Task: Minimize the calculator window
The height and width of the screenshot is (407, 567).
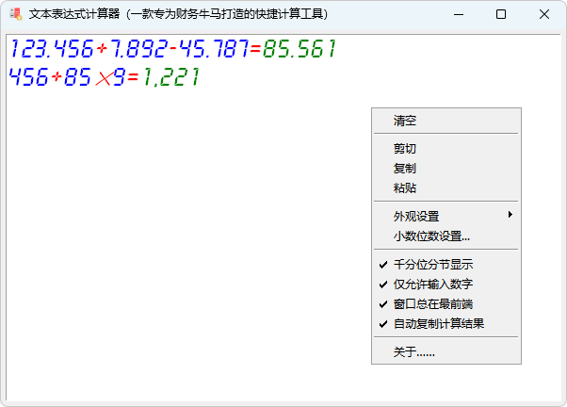Action: point(459,14)
